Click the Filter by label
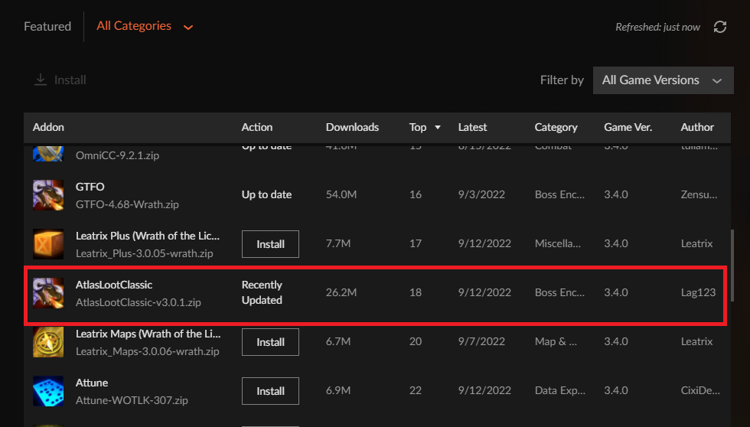The width and height of the screenshot is (750, 427). point(562,80)
